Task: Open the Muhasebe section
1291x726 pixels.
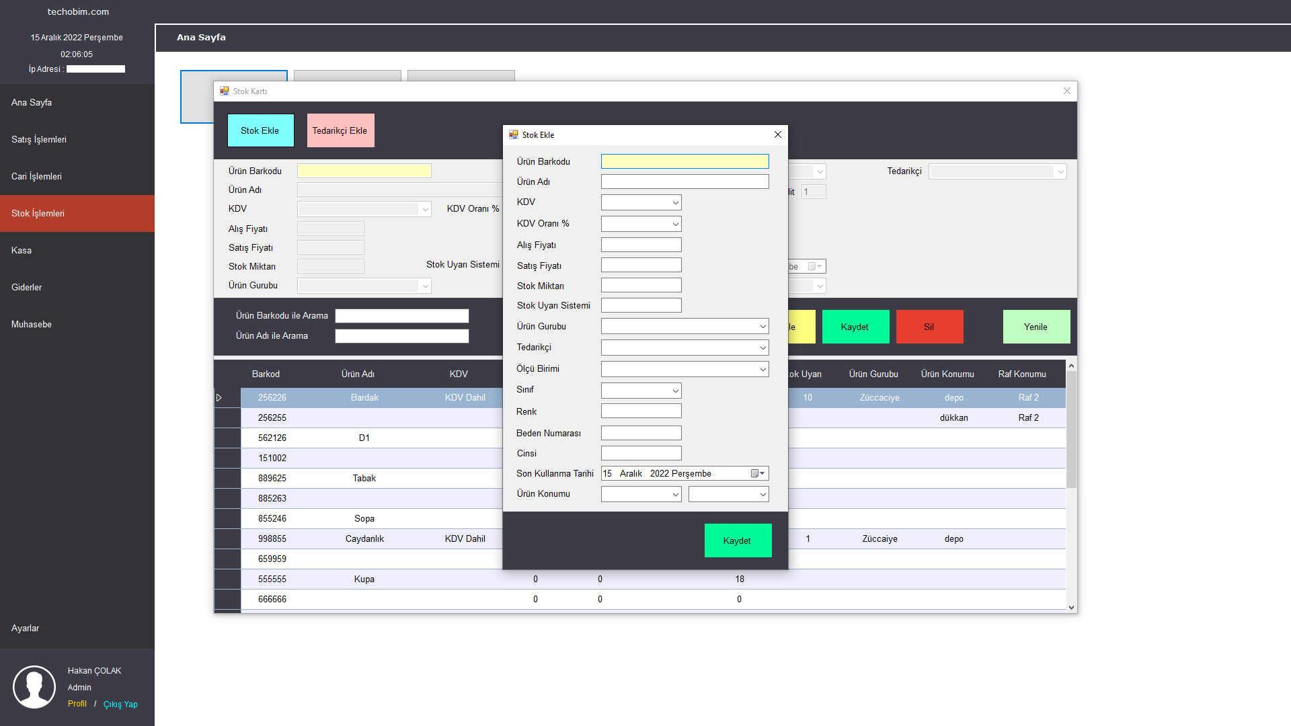Action: coord(31,324)
